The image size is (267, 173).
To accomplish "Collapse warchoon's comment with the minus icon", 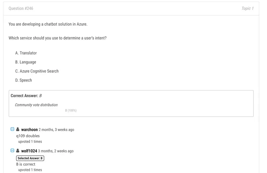I will coord(12,129).
